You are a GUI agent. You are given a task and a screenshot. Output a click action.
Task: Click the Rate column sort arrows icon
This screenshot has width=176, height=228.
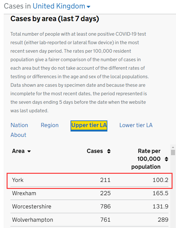[167, 159]
